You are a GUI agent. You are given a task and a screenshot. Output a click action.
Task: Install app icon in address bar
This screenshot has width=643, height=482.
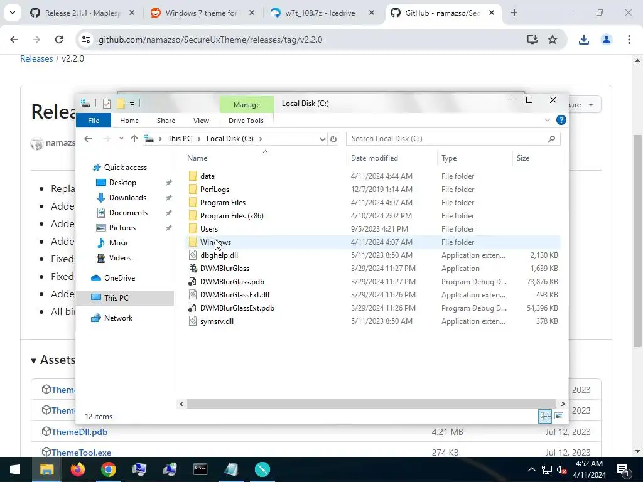click(532, 40)
